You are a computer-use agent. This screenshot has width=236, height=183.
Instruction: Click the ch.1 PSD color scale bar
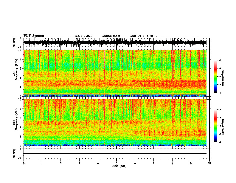(x=216, y=77)
